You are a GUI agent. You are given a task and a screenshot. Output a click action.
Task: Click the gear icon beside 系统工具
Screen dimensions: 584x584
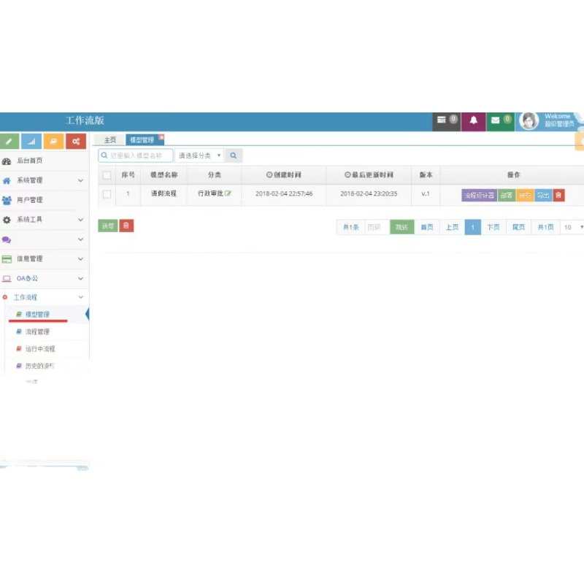(7, 220)
